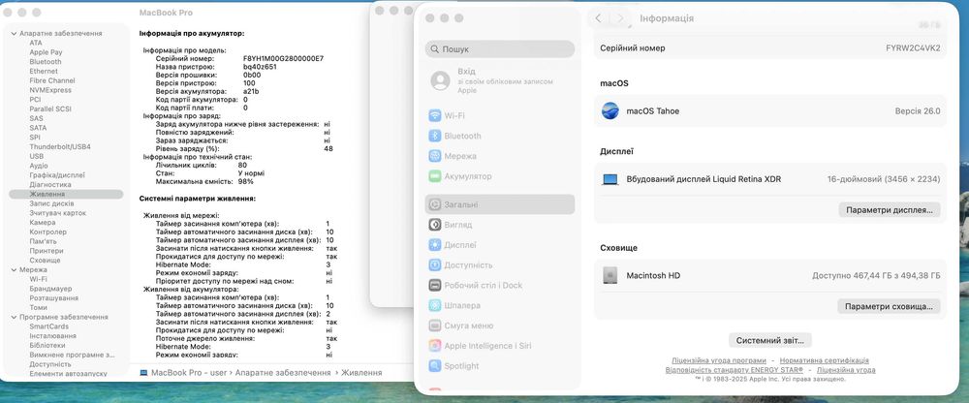Image resolution: width=969 pixels, height=403 pixels.
Task: Select Bluetooth in System Information hardware tree
Action: tap(46, 62)
